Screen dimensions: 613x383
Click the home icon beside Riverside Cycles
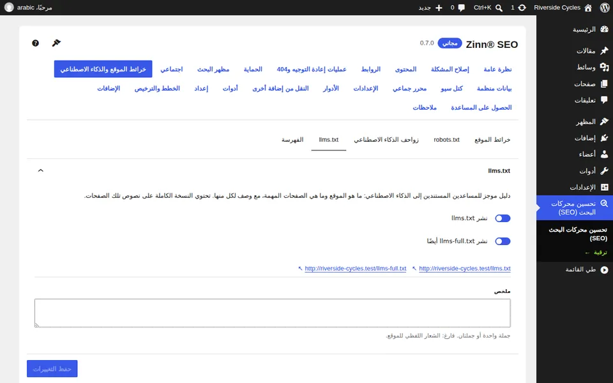588,8
